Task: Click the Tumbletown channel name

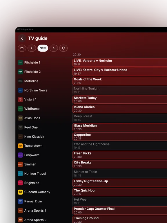Action: coord(33,146)
